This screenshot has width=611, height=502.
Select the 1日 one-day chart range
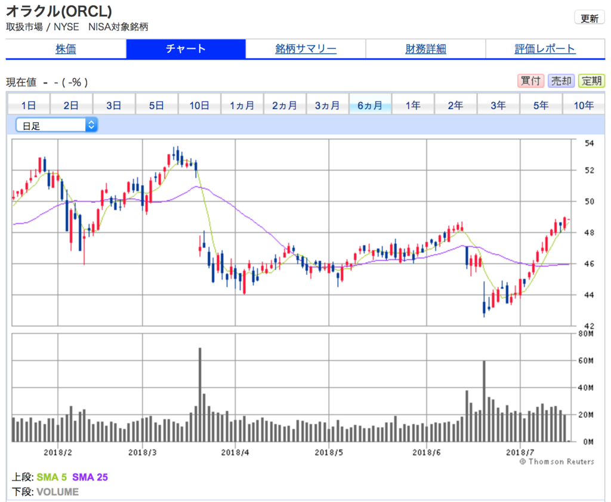(x=27, y=104)
